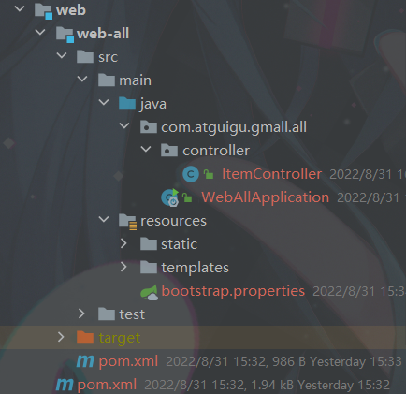Expand the templates folder
The image size is (406, 394).
click(123, 267)
